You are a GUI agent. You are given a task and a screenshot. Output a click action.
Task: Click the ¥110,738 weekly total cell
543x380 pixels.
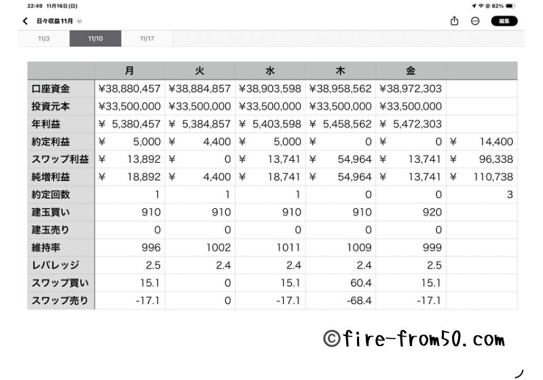tap(481, 177)
